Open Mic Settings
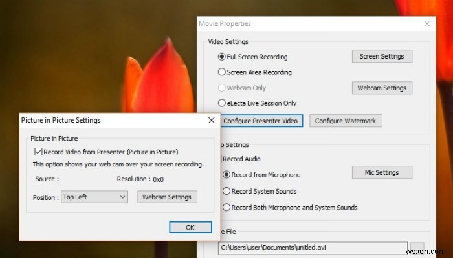This screenshot has height=258, width=453. (382, 172)
